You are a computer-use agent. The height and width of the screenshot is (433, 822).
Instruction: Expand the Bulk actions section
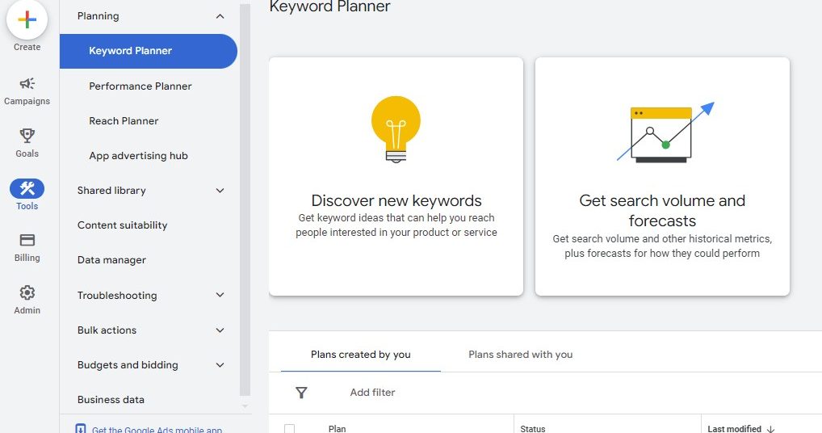(220, 330)
